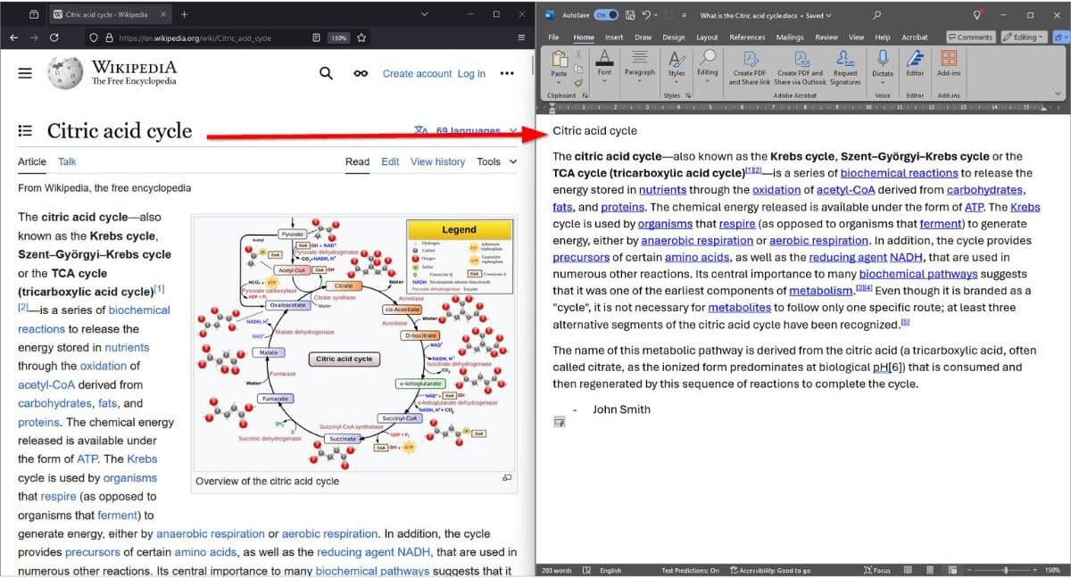The height and width of the screenshot is (578, 1071).
Task: Click the Wikipedia search magnifier icon
Action: (x=327, y=73)
